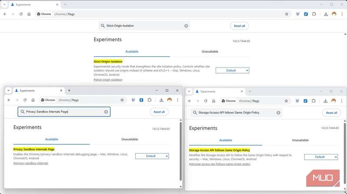Image resolution: width=347 pixels, height=194 pixels.
Task: Reload the page in the Storage Access window
Action: [x=206, y=101]
